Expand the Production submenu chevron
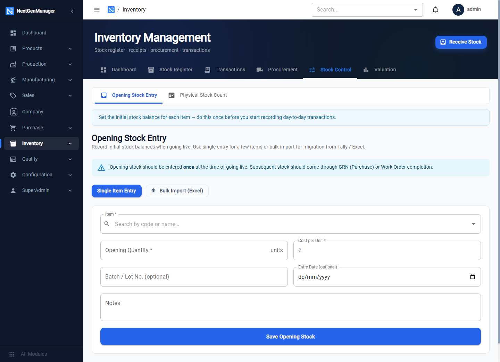This screenshot has width=500, height=362. click(70, 64)
